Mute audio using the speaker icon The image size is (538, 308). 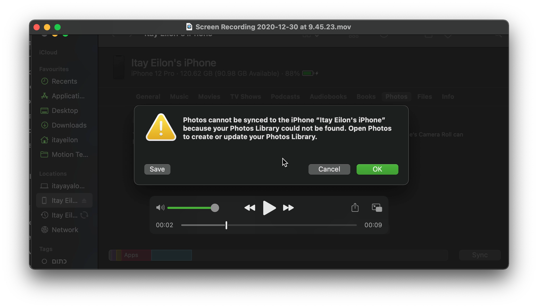click(160, 208)
